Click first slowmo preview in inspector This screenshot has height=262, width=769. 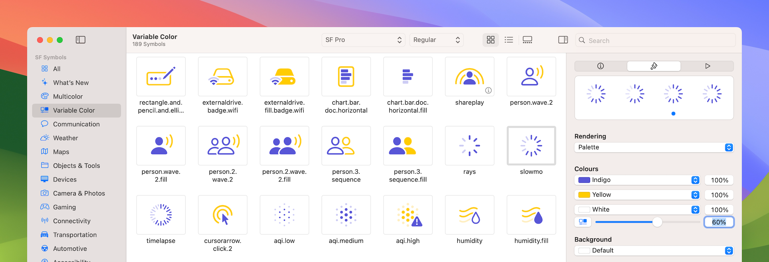(x=596, y=94)
